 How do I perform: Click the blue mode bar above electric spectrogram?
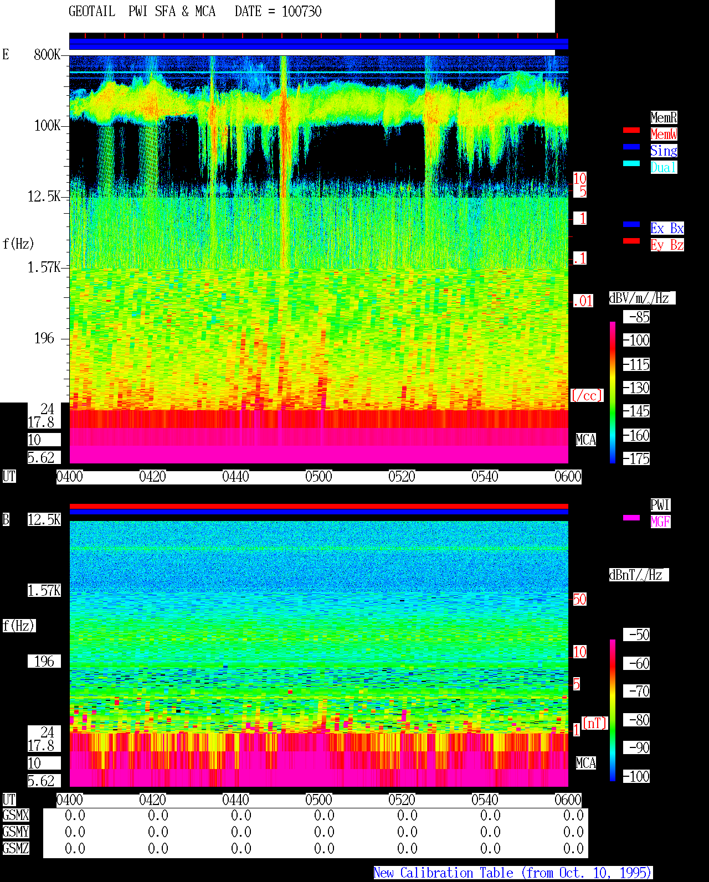click(318, 44)
